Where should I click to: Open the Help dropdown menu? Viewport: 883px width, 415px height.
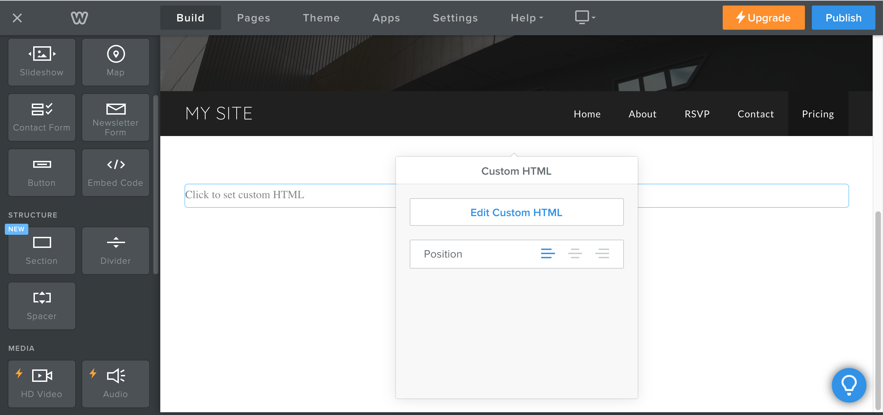[526, 18]
